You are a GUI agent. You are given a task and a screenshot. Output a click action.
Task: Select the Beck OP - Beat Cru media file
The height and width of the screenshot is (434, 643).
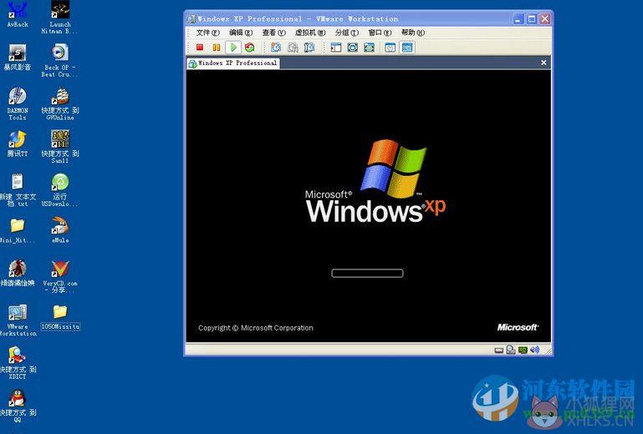[x=60, y=60]
